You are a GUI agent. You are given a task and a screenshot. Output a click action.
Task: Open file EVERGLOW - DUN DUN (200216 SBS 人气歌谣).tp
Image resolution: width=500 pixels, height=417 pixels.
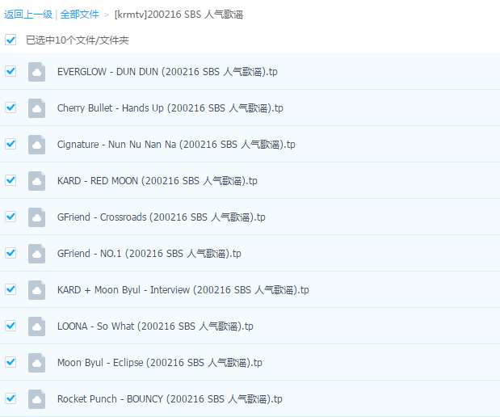point(167,72)
